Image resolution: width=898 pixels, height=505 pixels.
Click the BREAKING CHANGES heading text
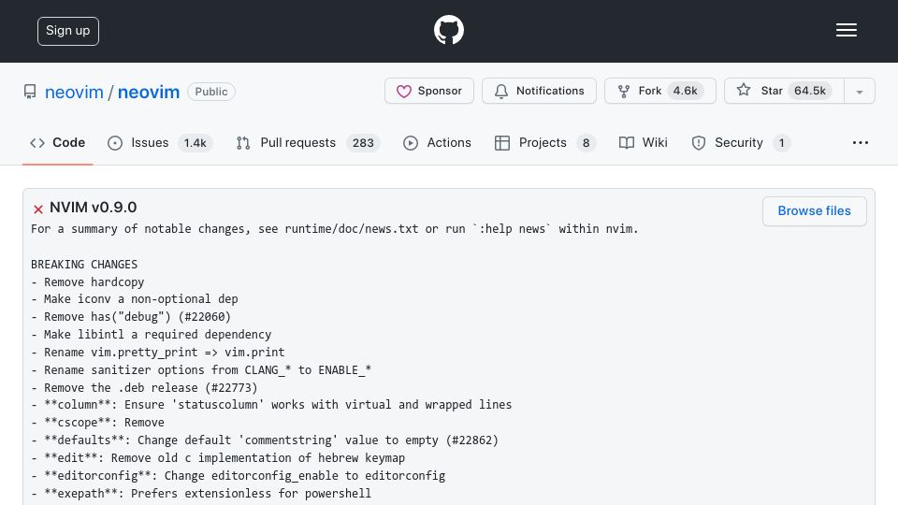click(x=84, y=265)
